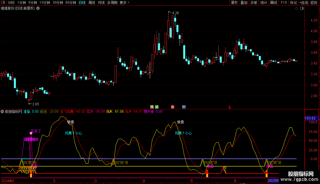Select the 30分钟 period

pos(57,3)
